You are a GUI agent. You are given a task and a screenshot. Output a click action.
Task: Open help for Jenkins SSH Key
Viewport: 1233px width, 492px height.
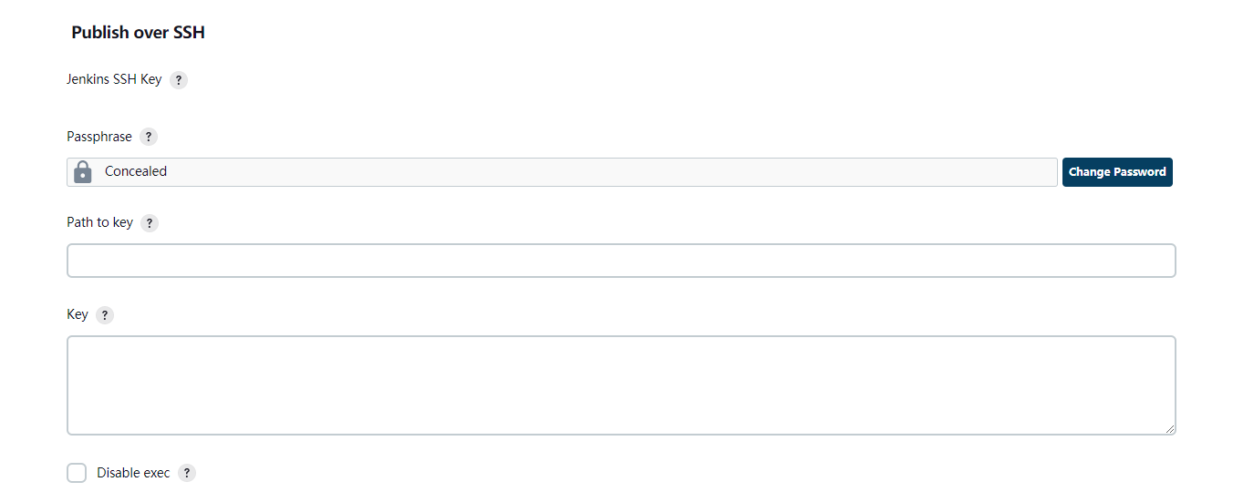(179, 80)
